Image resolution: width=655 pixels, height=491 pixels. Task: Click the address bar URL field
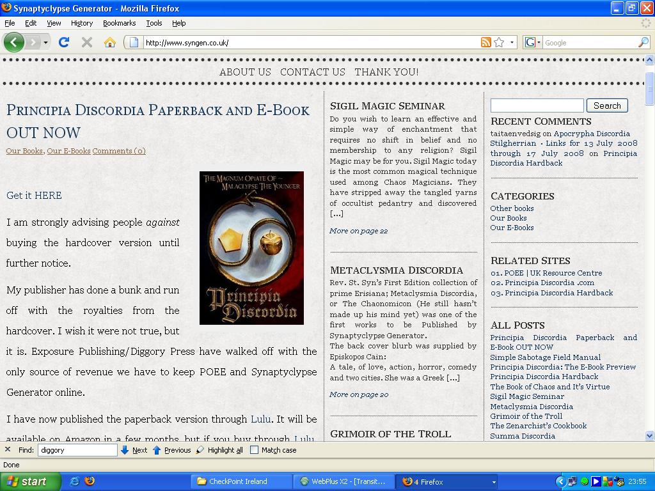point(312,43)
